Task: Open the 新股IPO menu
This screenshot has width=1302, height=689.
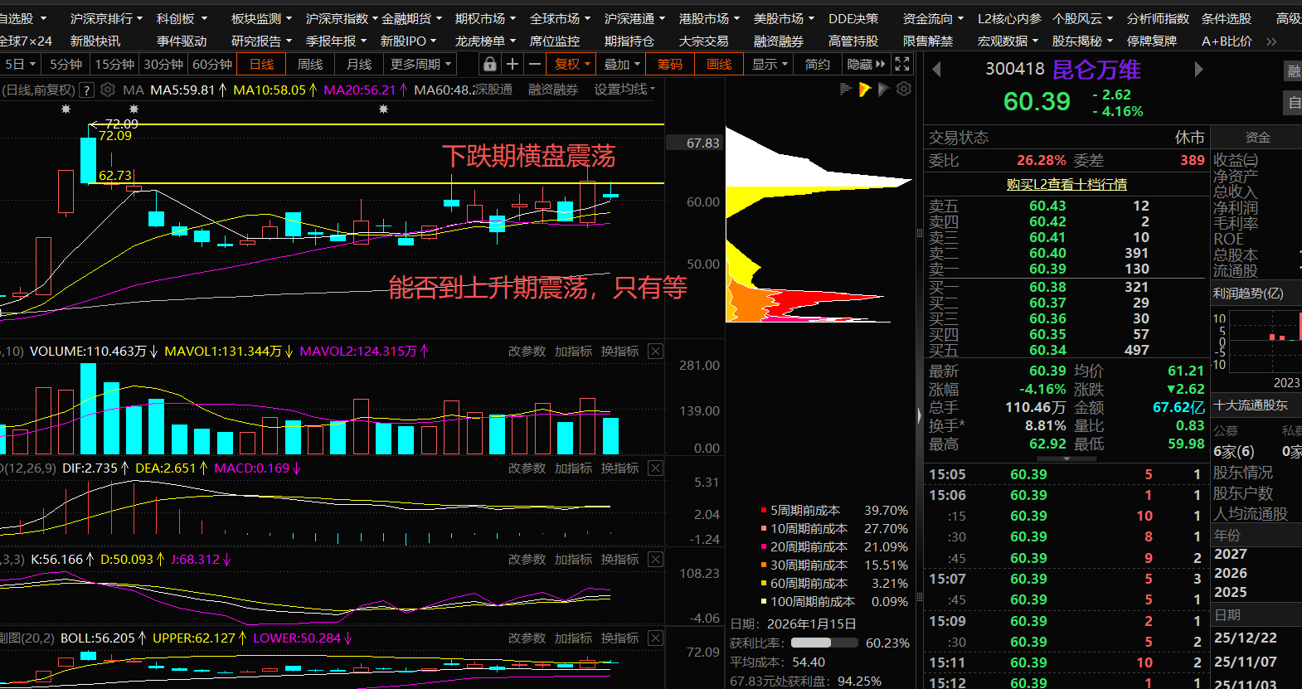Action: tap(408, 41)
